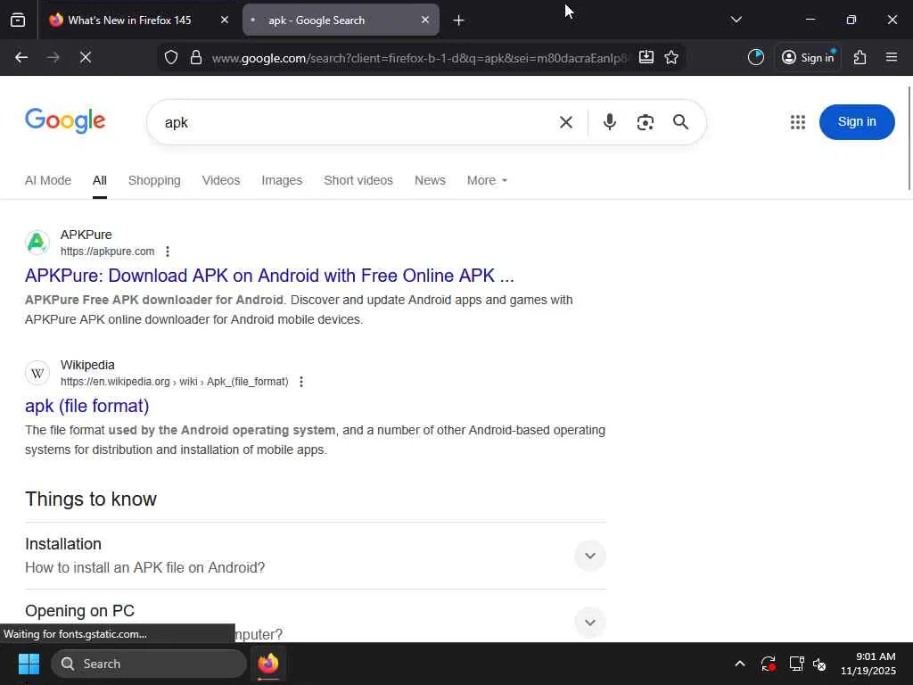Image resolution: width=913 pixels, height=685 pixels.
Task: Click the blue Google Sign in button
Action: tap(857, 121)
